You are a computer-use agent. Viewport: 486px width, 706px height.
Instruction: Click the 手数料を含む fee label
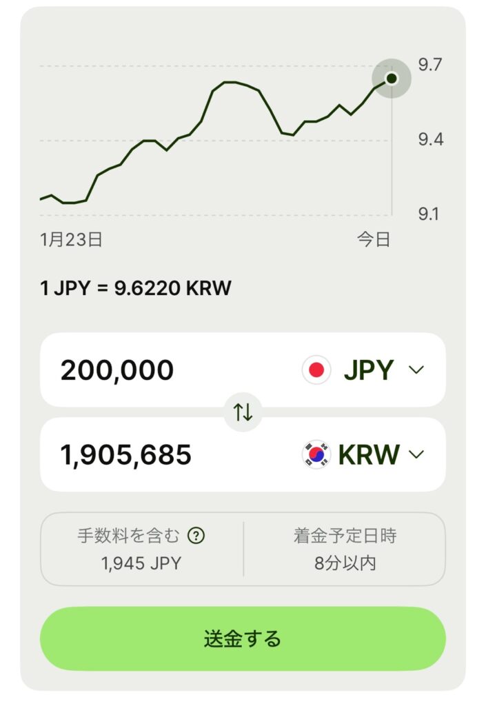pyautogui.click(x=129, y=536)
